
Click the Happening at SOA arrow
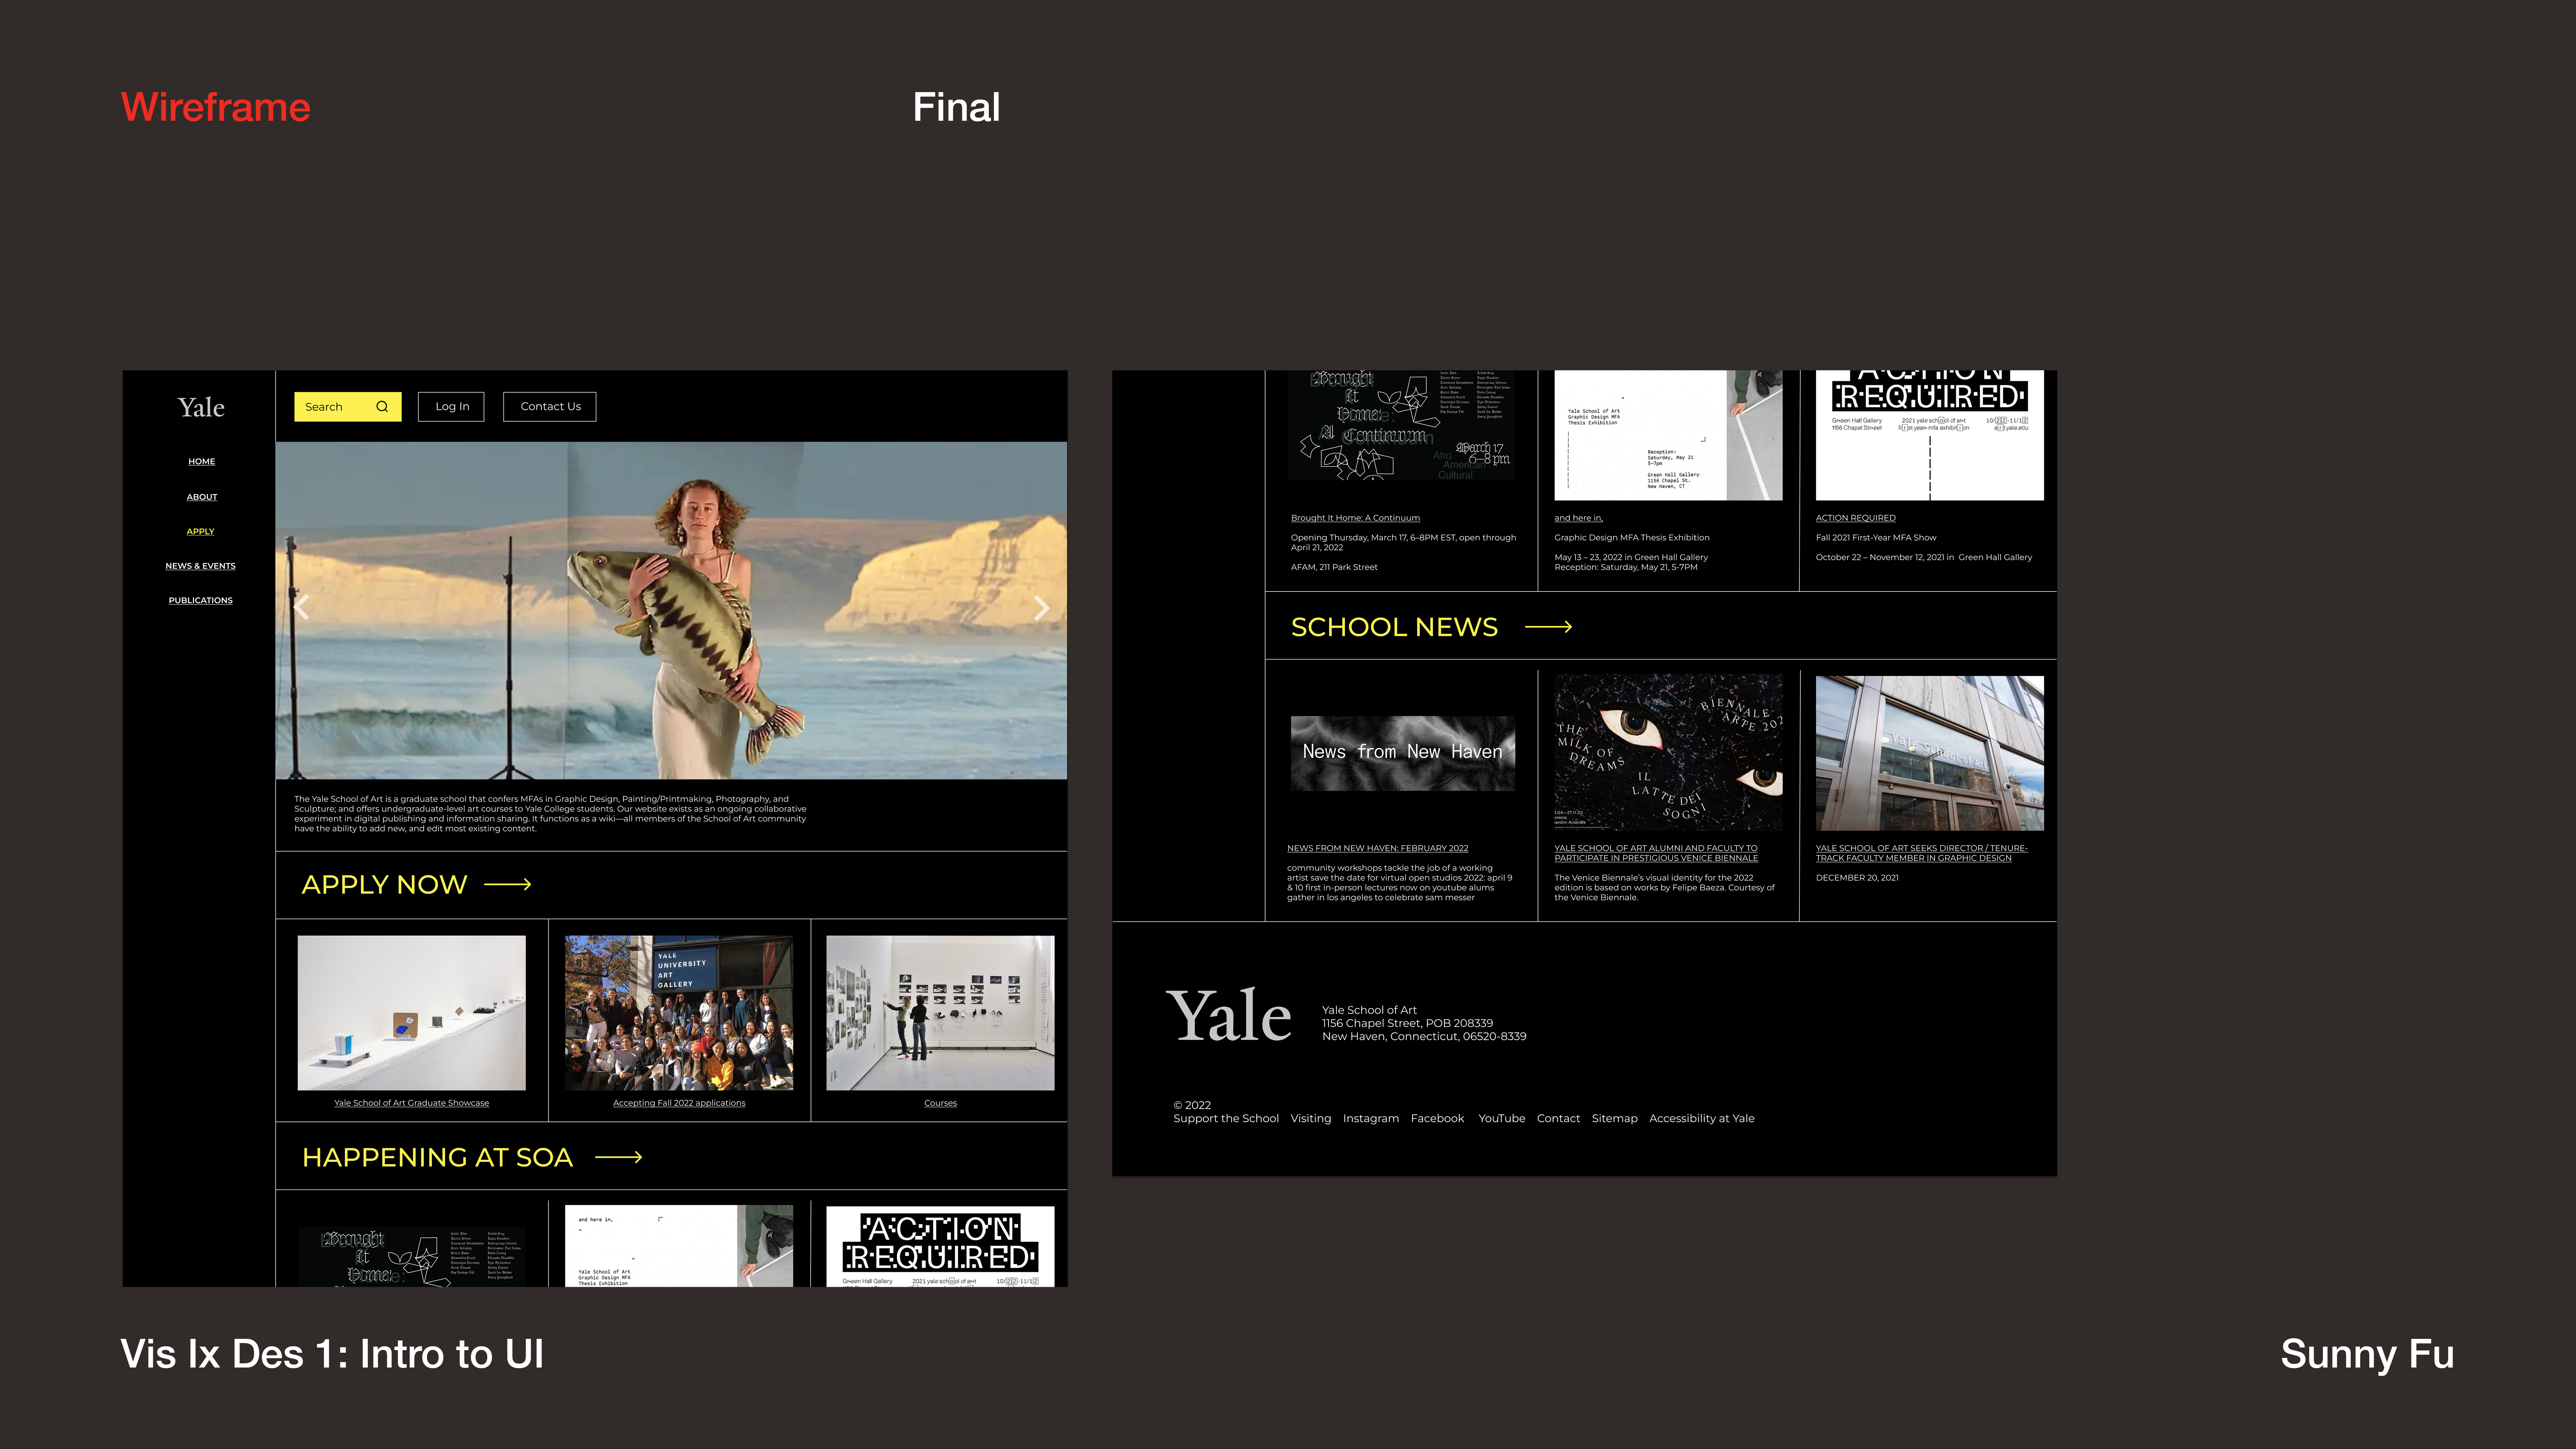[618, 1157]
